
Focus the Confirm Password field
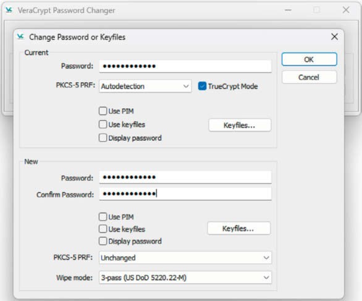tap(185, 194)
